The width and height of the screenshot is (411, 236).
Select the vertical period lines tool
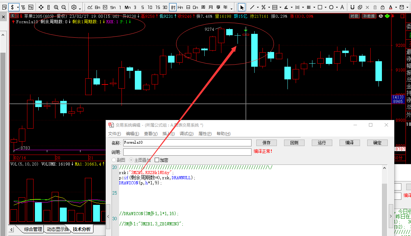(297, 7)
